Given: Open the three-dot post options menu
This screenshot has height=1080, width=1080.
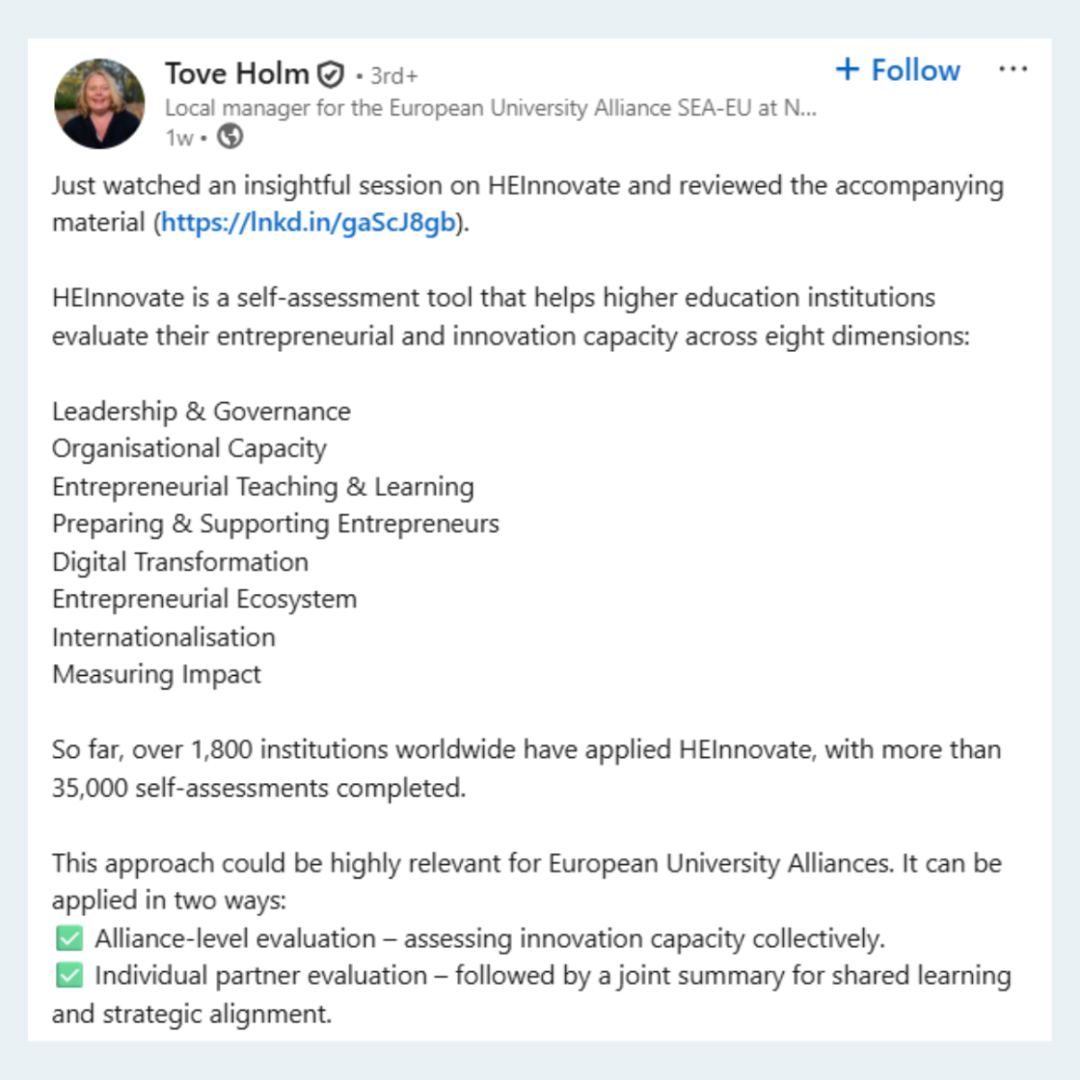Looking at the screenshot, I should click(x=1012, y=69).
